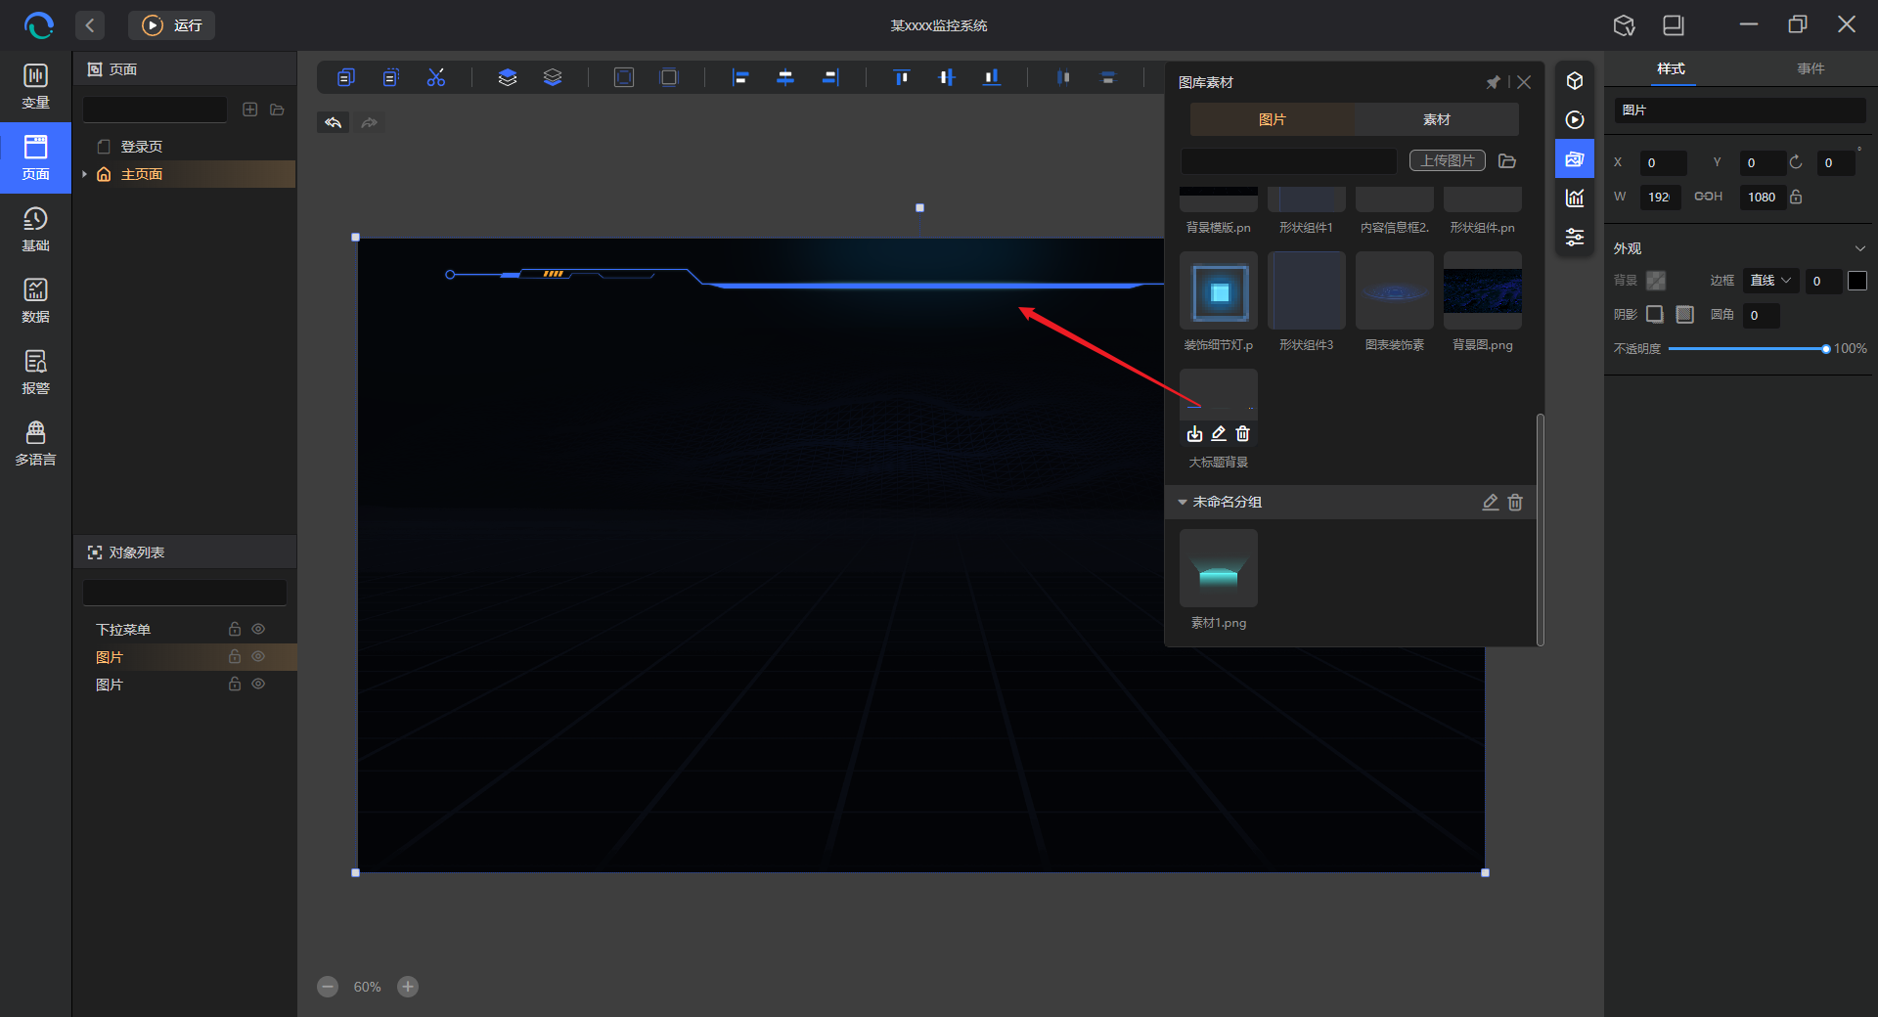Click the paste icon in the top toolbar
This screenshot has height=1017, width=1878.
[x=391, y=77]
